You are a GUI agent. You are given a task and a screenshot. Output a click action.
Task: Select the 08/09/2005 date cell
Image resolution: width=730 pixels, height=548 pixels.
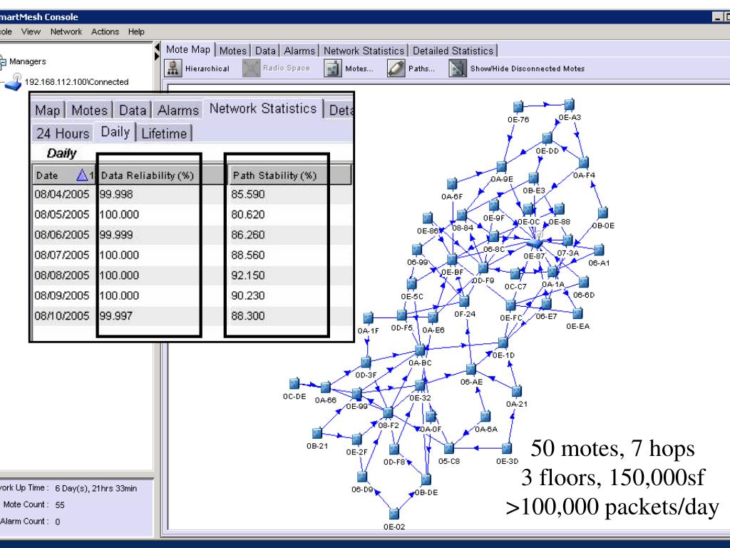[62, 295]
